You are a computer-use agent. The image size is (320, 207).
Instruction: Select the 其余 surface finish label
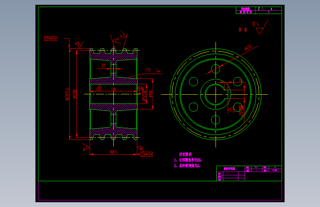243,30
